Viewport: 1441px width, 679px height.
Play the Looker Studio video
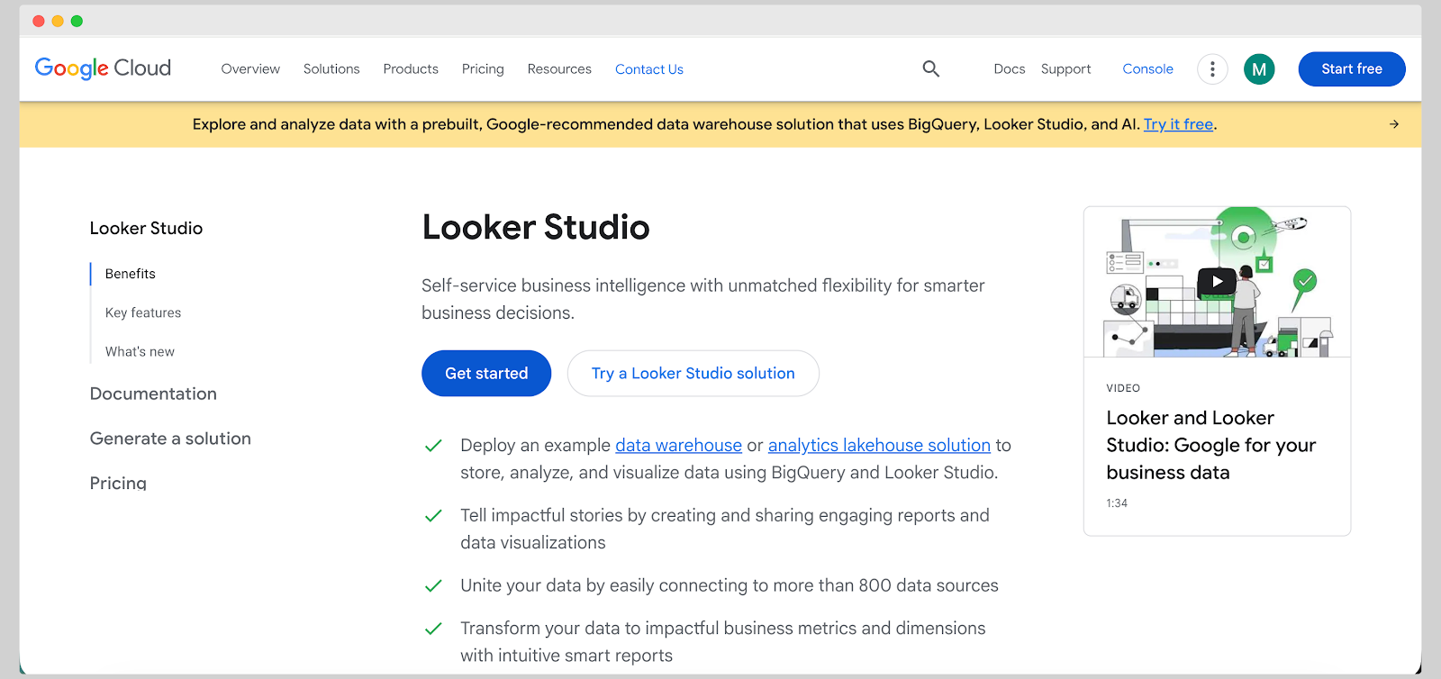[1217, 281]
